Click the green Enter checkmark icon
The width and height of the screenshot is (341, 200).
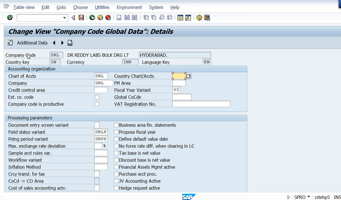coord(10,18)
